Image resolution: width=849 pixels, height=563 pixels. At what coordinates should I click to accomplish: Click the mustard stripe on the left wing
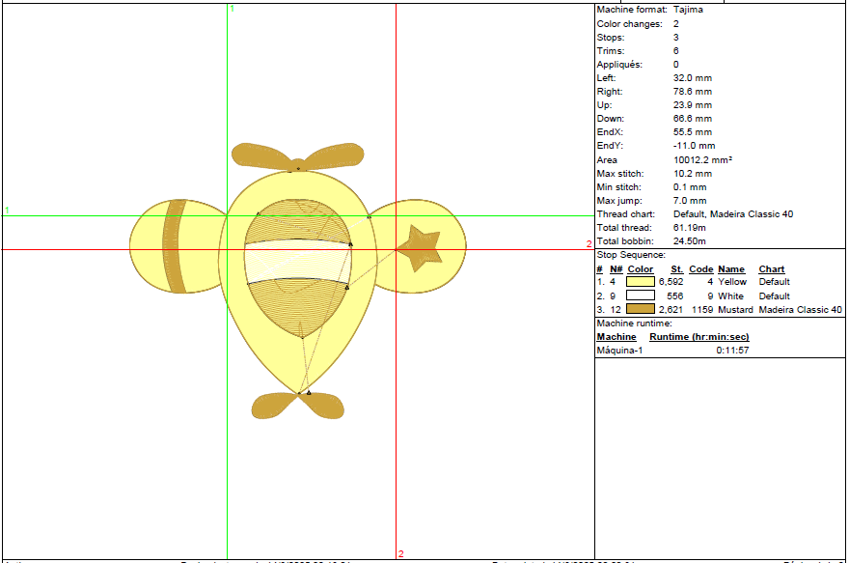[x=175, y=244]
